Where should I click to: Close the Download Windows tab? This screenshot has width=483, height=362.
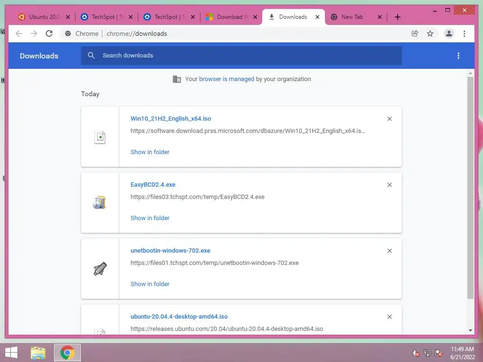click(255, 17)
